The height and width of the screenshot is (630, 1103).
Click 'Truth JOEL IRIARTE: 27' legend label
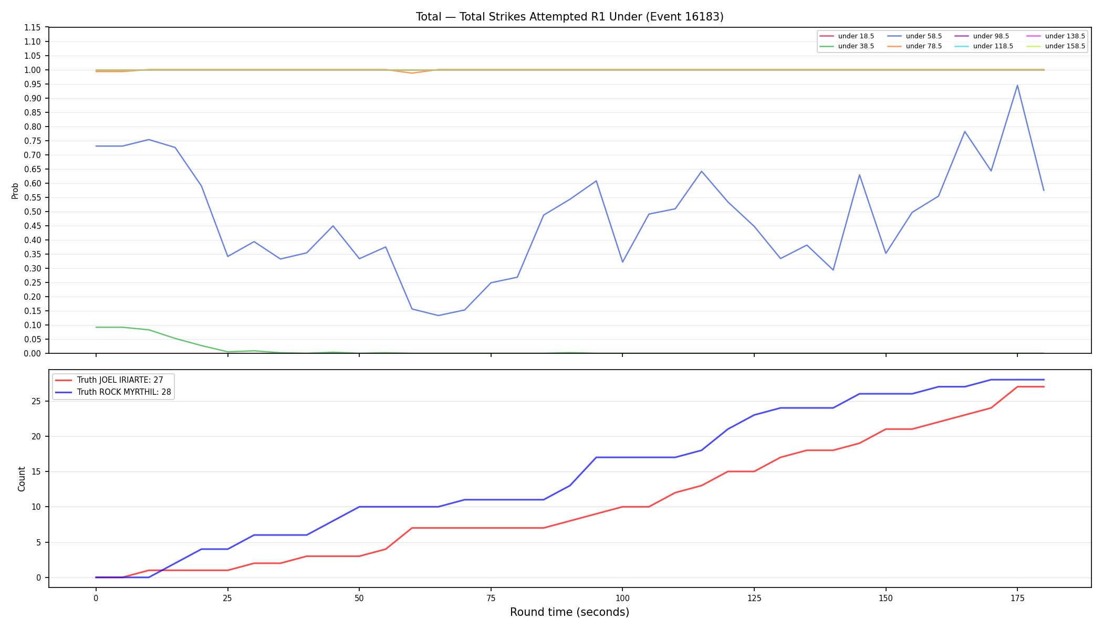pyautogui.click(x=120, y=380)
